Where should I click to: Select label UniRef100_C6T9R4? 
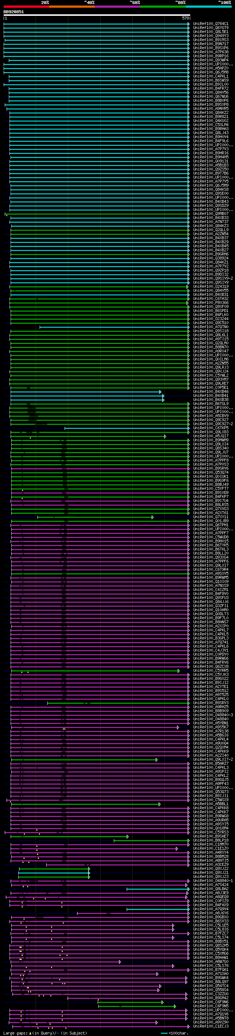(210, 570)
